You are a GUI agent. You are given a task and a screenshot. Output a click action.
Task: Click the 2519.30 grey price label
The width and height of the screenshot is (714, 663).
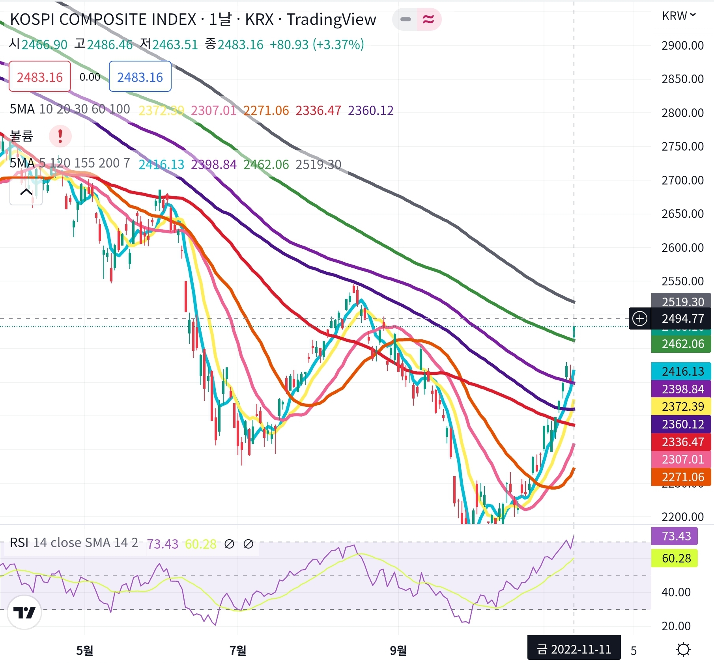pyautogui.click(x=681, y=302)
